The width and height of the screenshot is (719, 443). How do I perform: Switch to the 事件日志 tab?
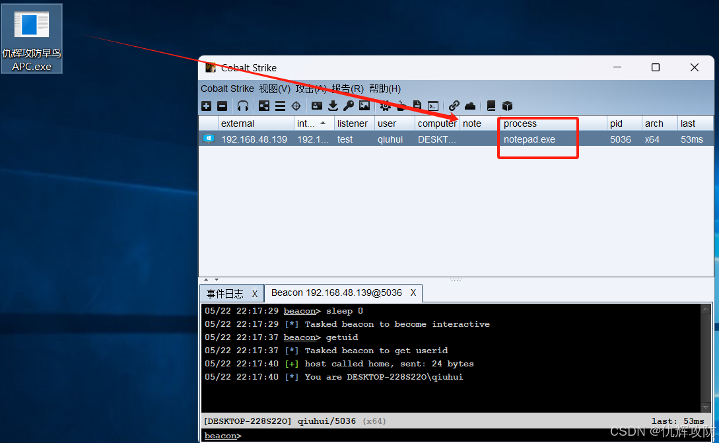[x=224, y=294]
